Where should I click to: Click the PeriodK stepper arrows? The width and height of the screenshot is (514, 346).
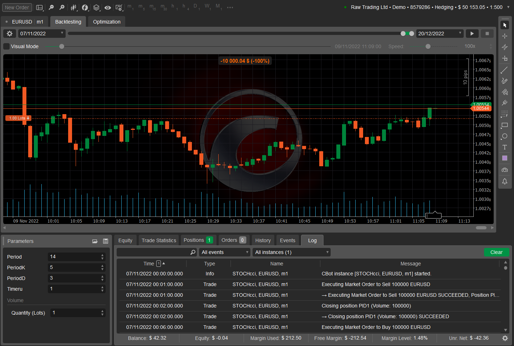point(103,268)
